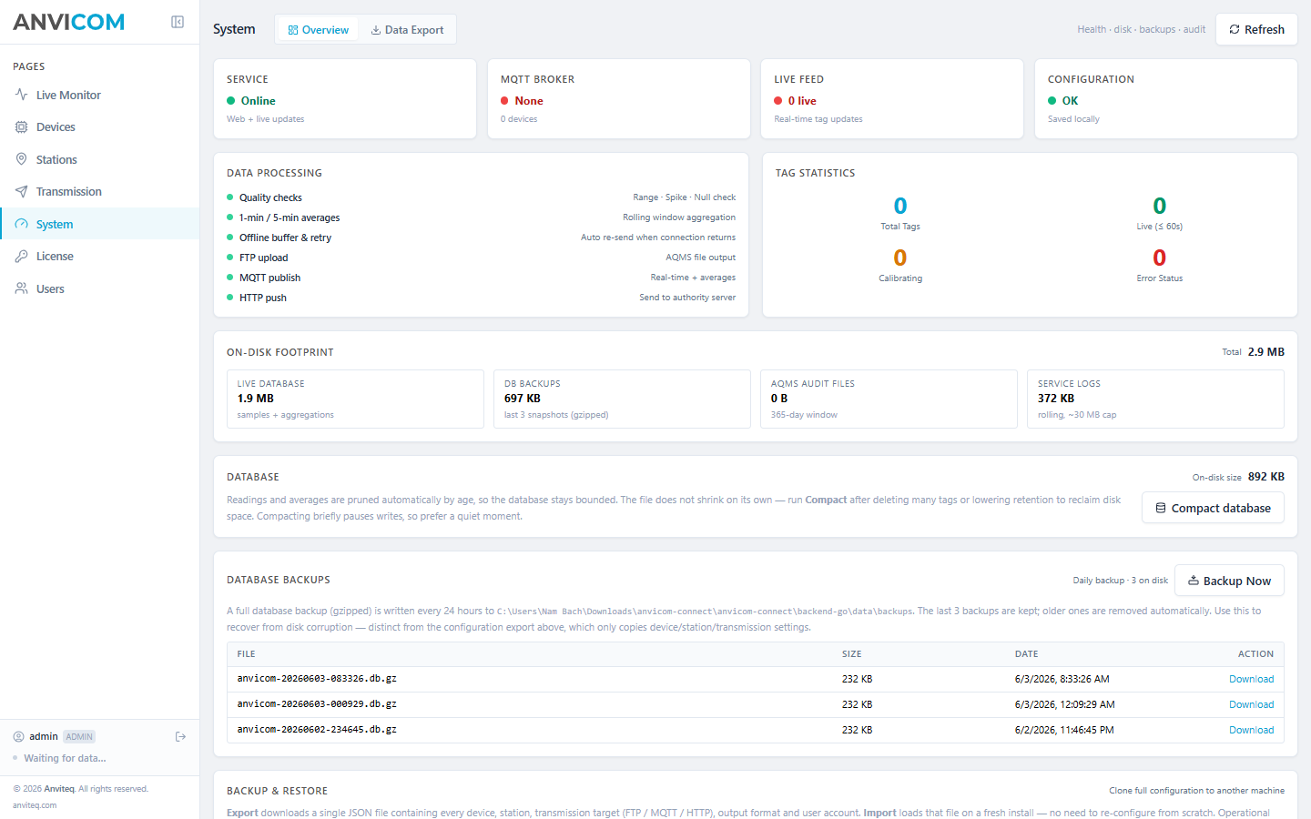Click the FTP upload row
This screenshot has width=1311, height=819.
[x=481, y=258]
